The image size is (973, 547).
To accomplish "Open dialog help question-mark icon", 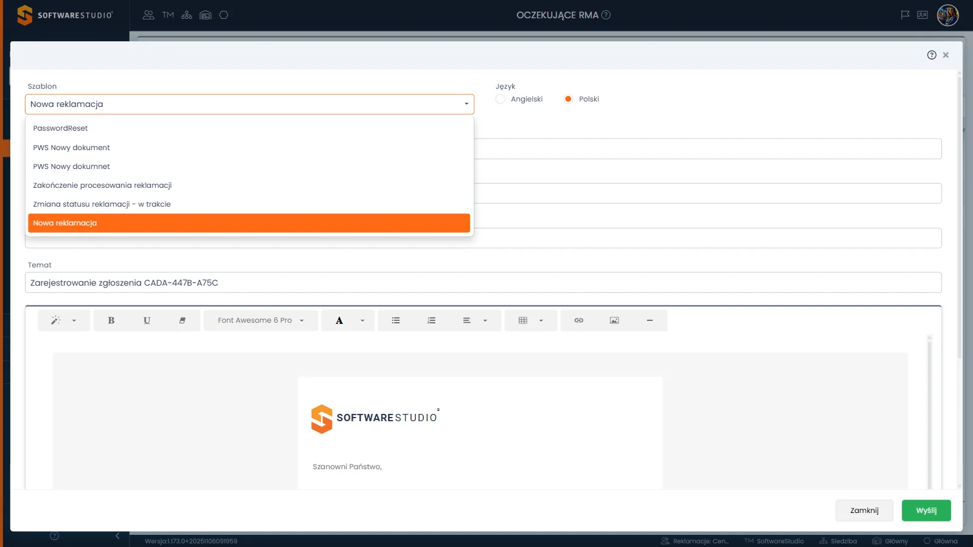I will click(x=932, y=55).
